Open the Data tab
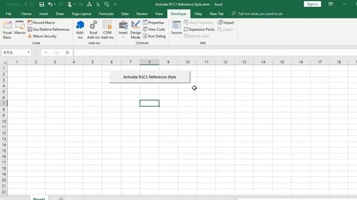The image size is (357, 200). coord(125,14)
